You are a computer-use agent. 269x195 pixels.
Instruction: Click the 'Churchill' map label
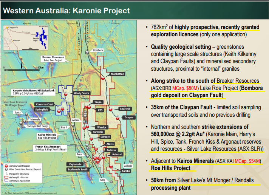tap(125, 109)
